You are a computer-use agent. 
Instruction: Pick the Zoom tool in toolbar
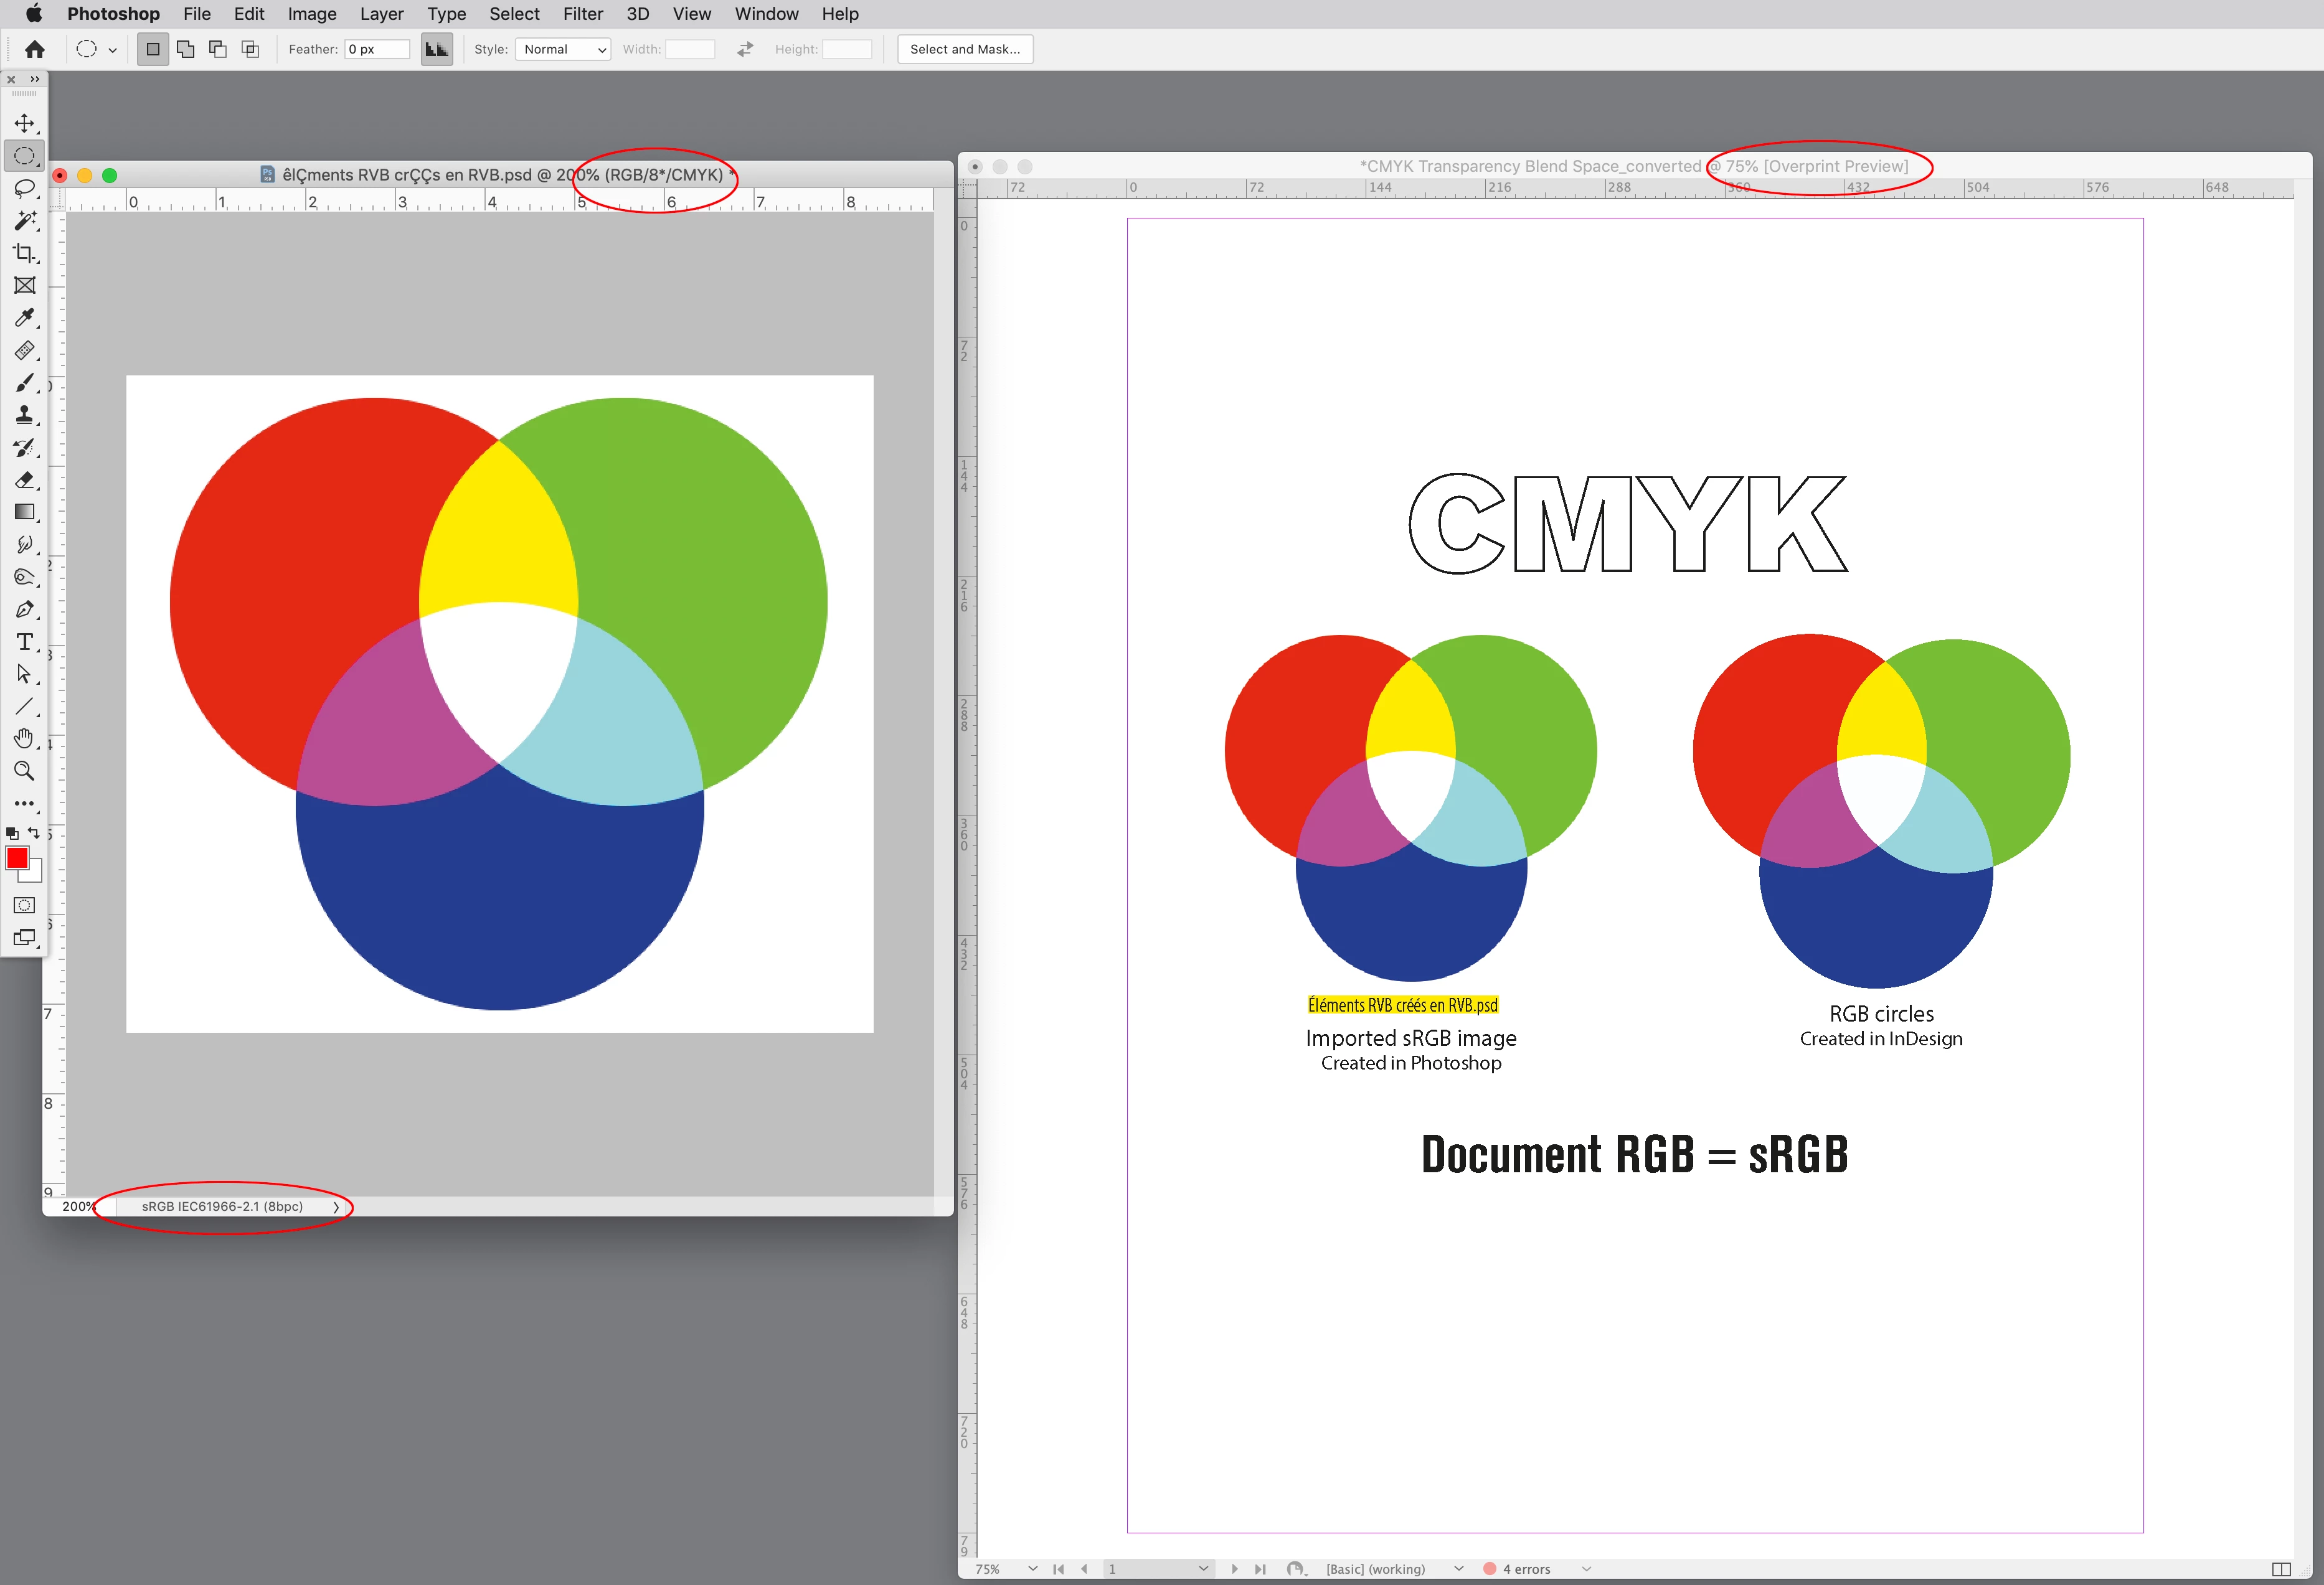coord(24,770)
